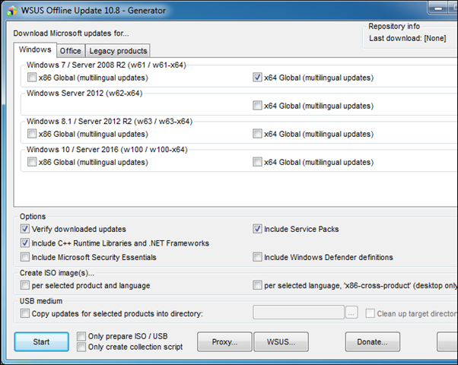This screenshot has width=458, height=365.
Task: Toggle Include Service Packs checkbox
Action: 257,229
